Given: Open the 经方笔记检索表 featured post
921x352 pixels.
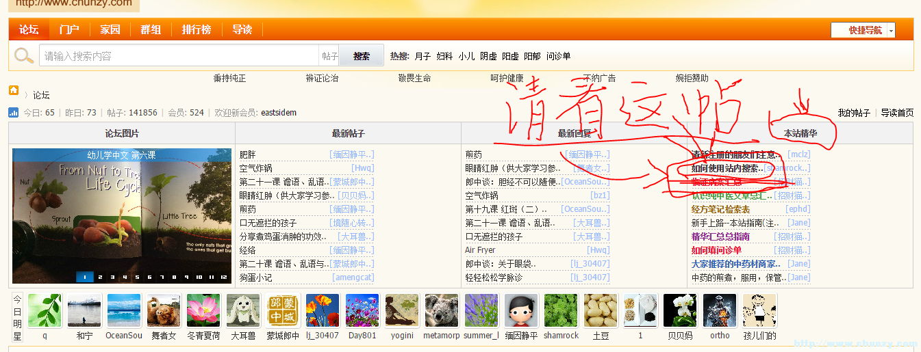Looking at the screenshot, I should click(x=720, y=209).
